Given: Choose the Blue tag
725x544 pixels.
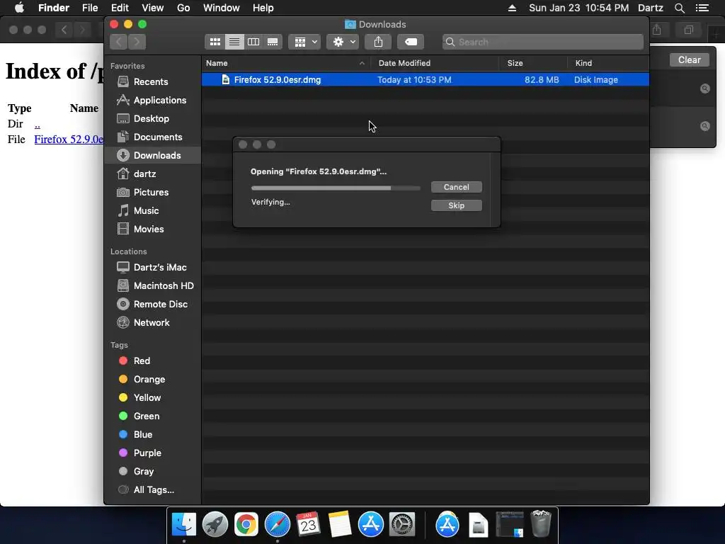Looking at the screenshot, I should (x=153, y=435).
